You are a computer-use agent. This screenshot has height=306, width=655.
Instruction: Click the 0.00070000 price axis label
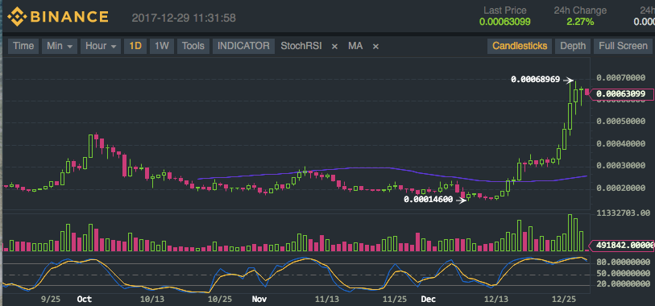(622, 77)
